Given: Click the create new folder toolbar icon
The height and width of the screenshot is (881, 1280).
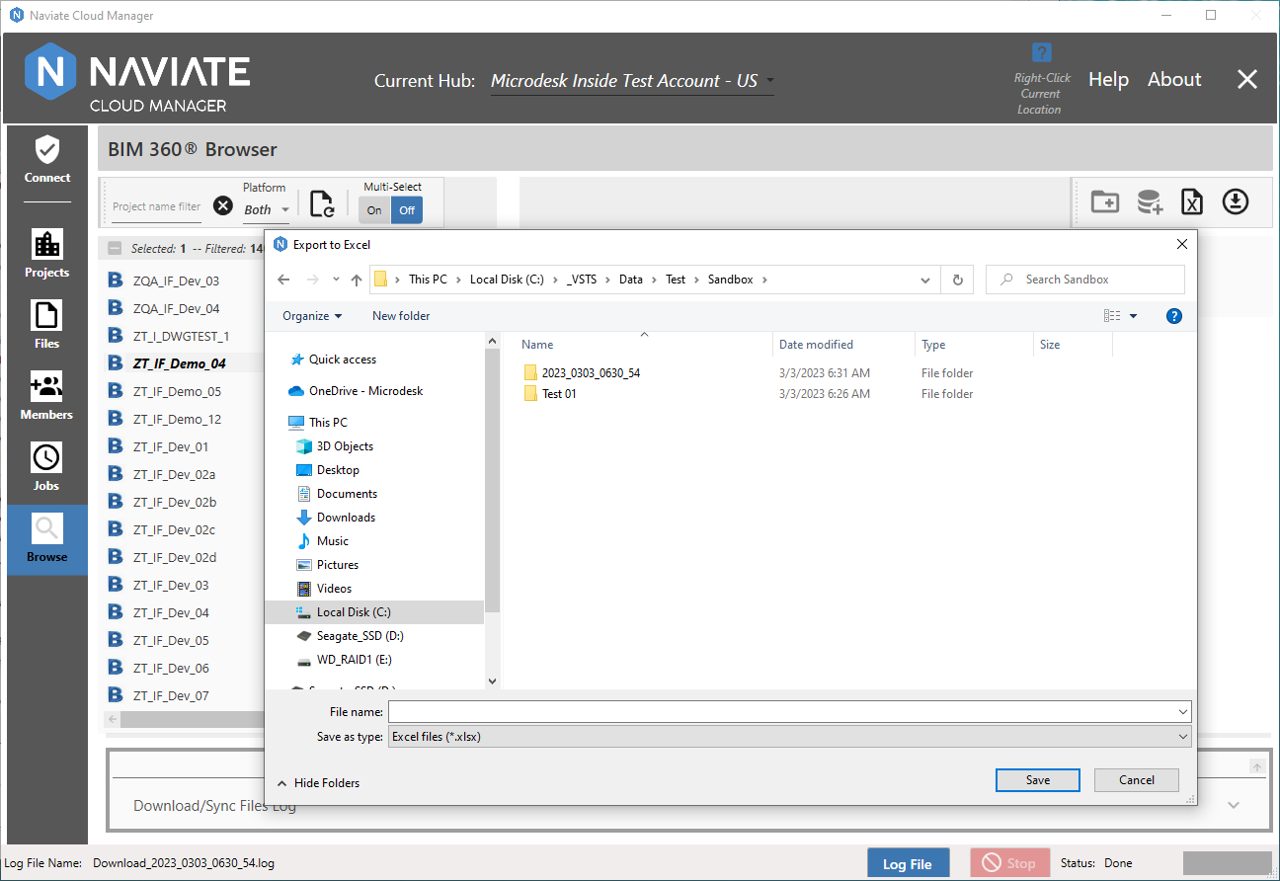Looking at the screenshot, I should pyautogui.click(x=1104, y=201).
